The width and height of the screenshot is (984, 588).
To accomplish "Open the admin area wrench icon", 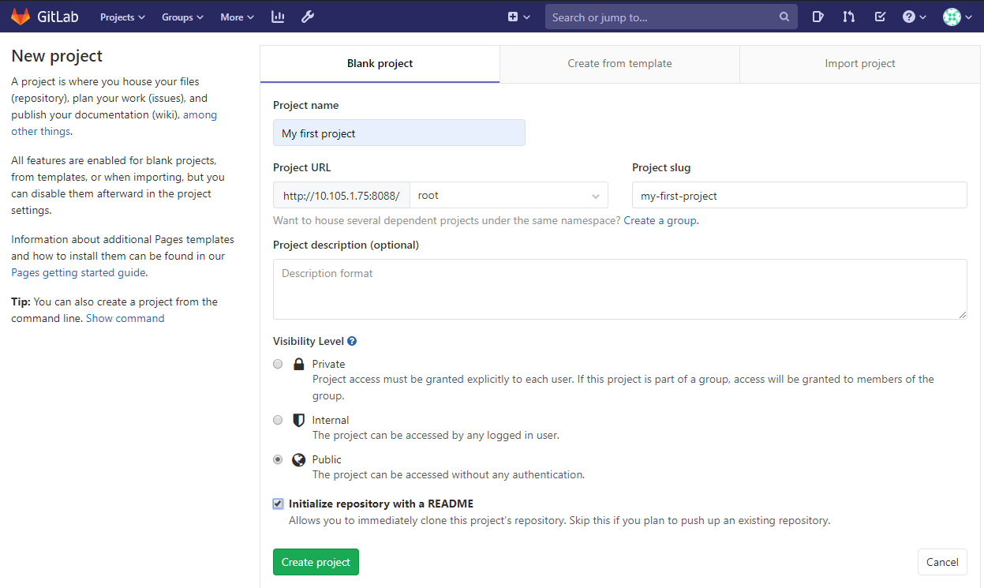I will point(308,17).
